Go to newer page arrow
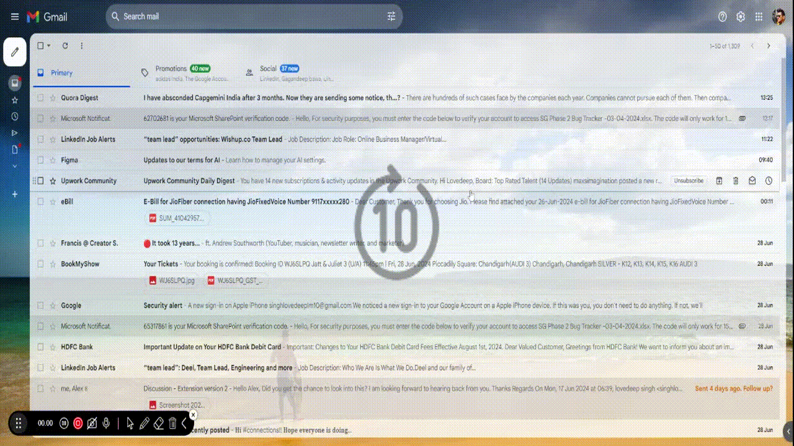 click(752, 46)
